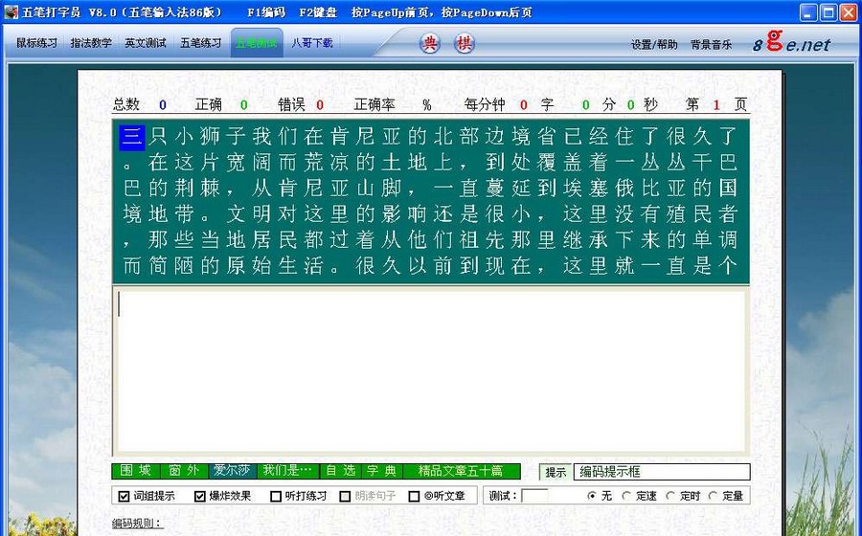Select the 定量 radio button
The image size is (862, 536).
coord(714,496)
